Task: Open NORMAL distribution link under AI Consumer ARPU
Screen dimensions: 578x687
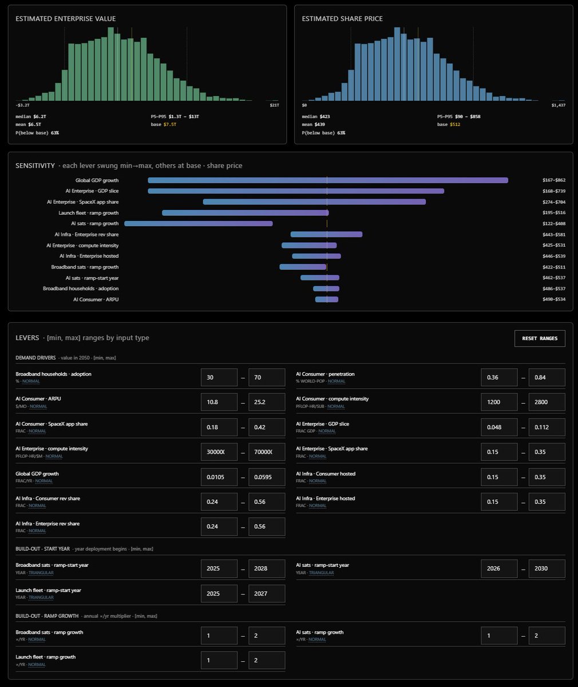Action: 38,406
